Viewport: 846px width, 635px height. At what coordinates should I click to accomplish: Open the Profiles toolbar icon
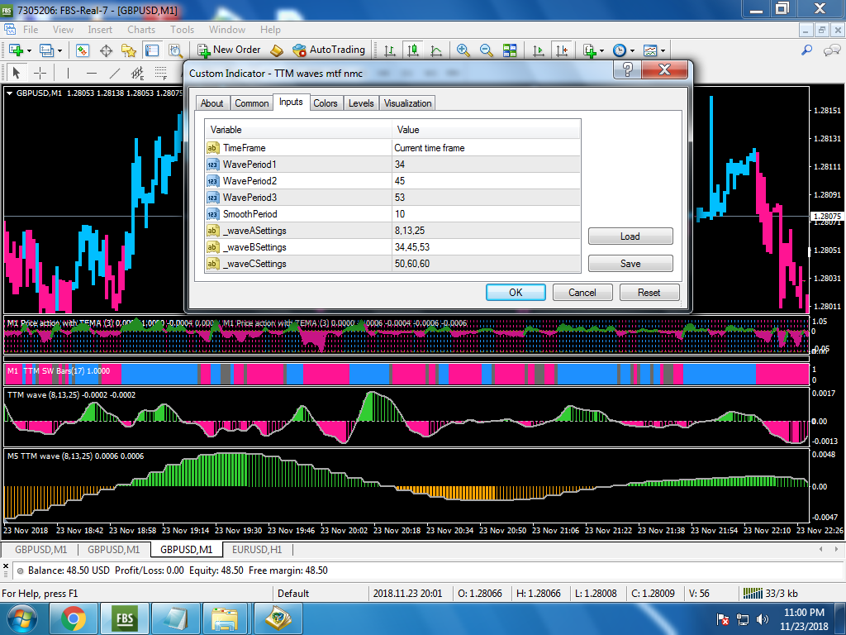pyautogui.click(x=46, y=50)
